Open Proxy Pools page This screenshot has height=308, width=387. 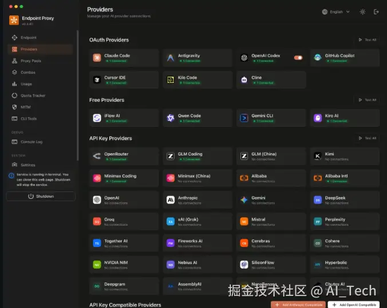(40, 61)
